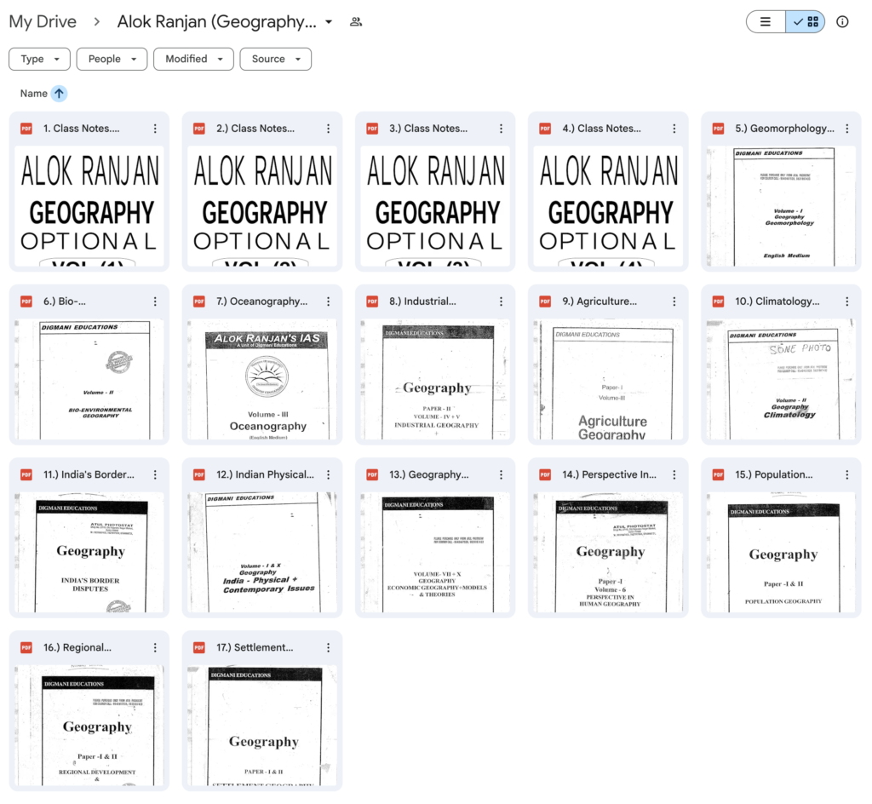Open details pane via the info icon

841,21
